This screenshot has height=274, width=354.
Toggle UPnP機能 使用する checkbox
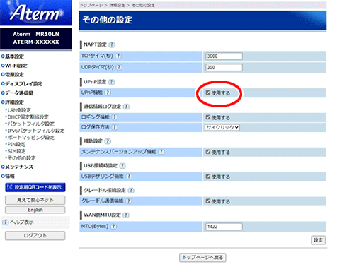208,93
